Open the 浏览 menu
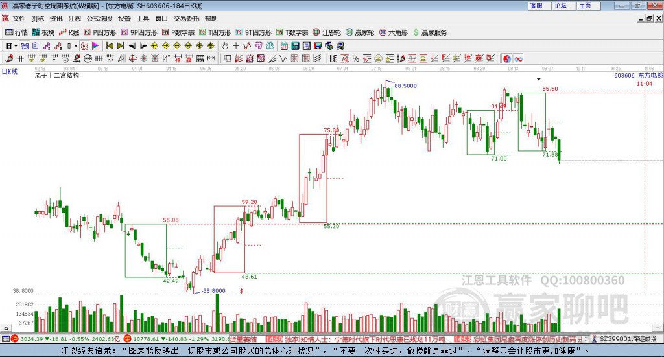Screen dimensions: 664x357 [x=37, y=19]
